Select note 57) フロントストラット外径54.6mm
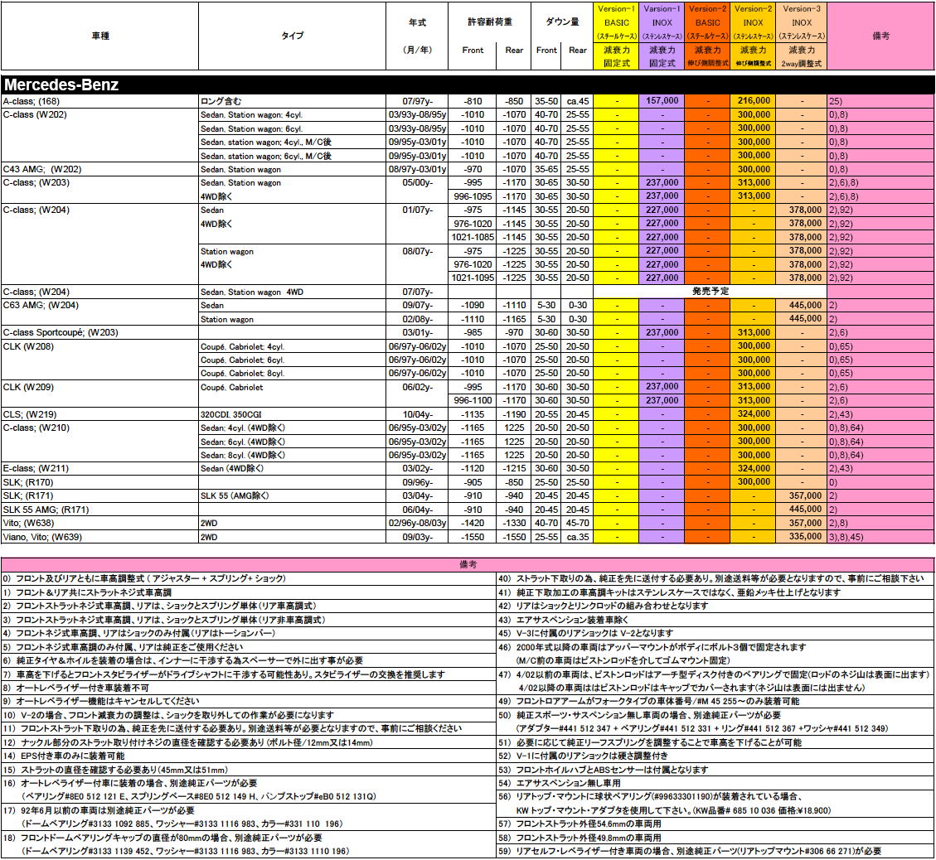The image size is (936, 860). [715, 824]
